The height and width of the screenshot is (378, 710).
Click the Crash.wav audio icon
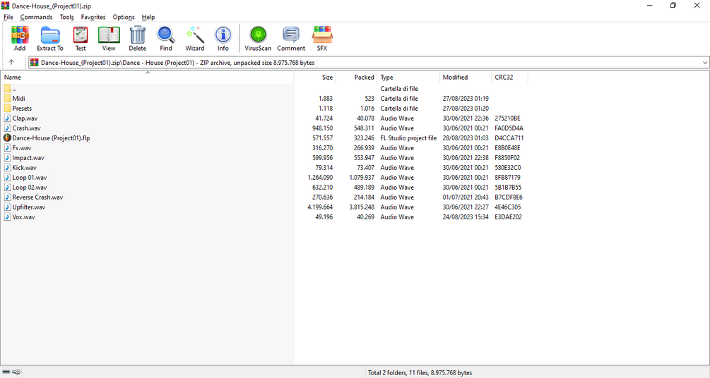[x=7, y=128]
